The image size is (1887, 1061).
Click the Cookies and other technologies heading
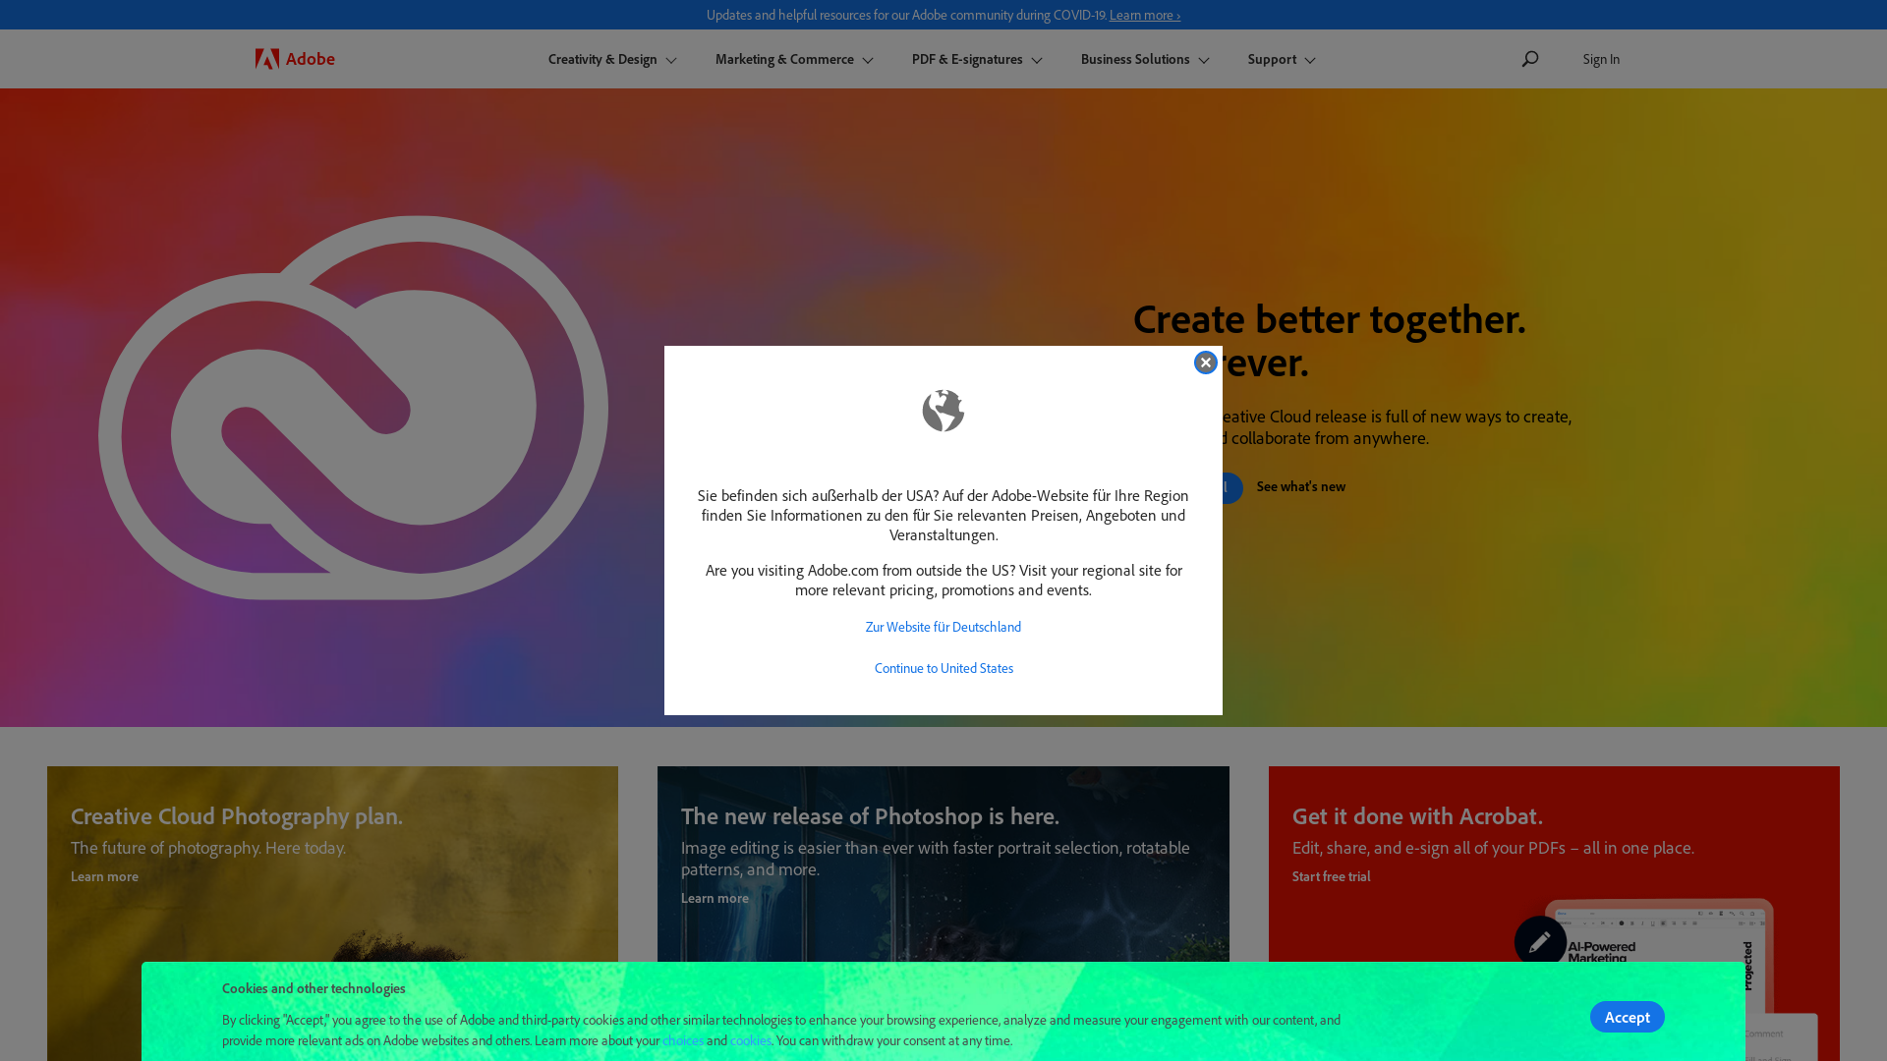[x=314, y=988]
